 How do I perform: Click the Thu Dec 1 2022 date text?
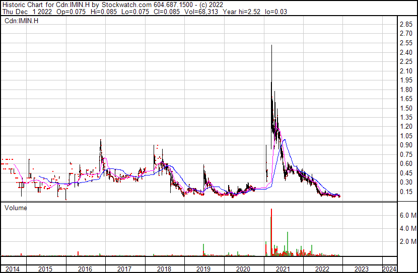click(24, 12)
